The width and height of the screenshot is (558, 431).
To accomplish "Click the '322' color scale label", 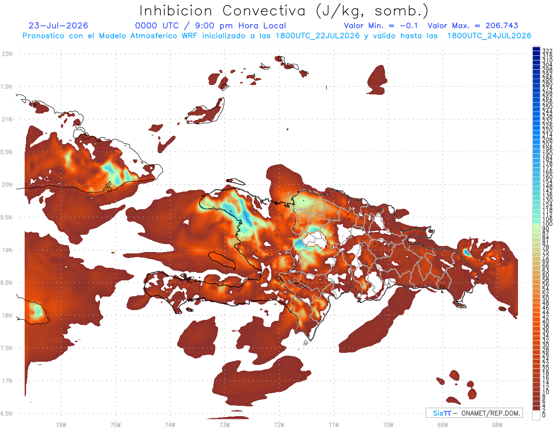I will click(547, 51).
